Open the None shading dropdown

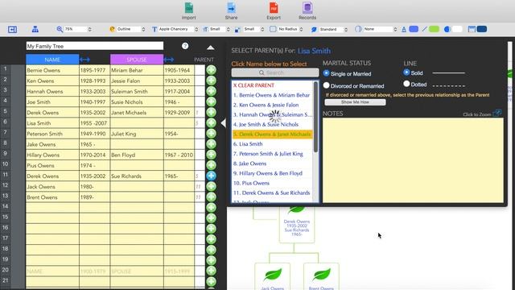381,29
